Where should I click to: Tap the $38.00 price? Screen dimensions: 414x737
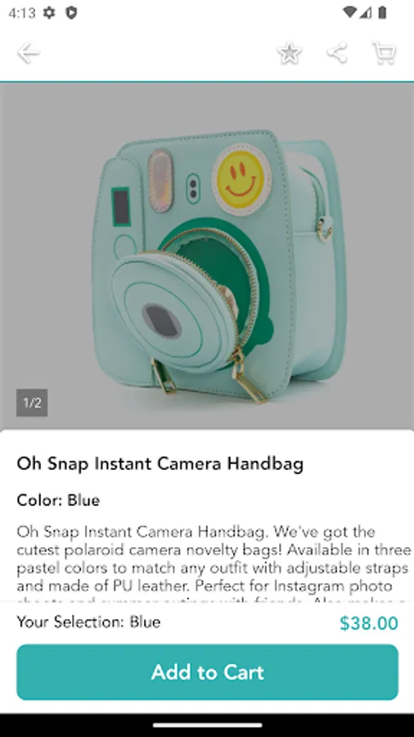tap(369, 623)
